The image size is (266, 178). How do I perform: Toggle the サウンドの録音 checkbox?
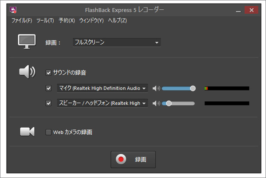point(48,73)
